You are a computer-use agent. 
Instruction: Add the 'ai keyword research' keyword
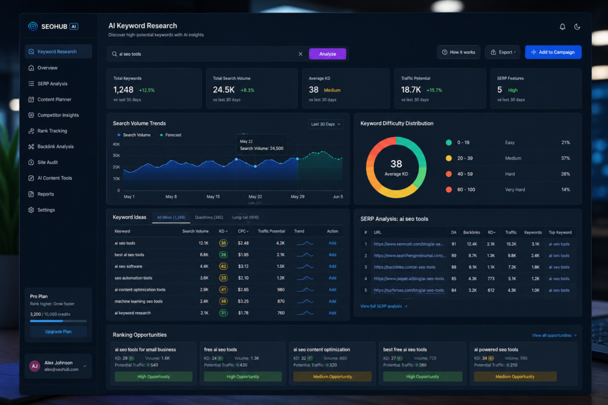click(332, 313)
